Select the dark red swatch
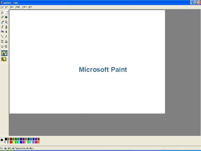 11,139
